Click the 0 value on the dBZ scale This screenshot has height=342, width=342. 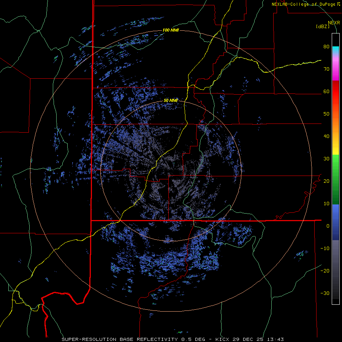tap(328, 226)
